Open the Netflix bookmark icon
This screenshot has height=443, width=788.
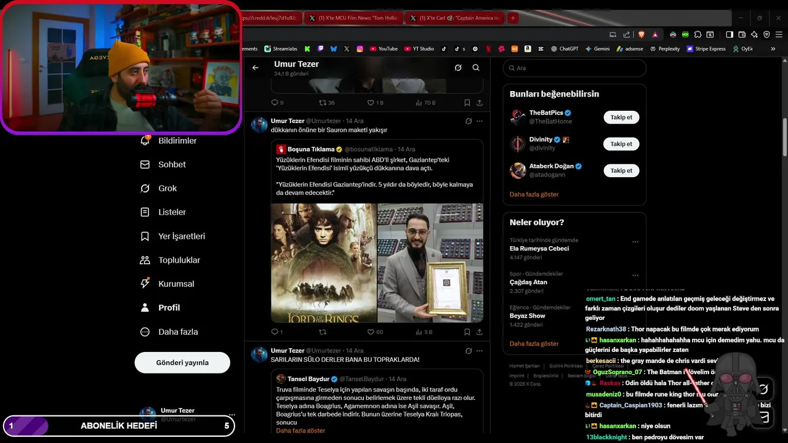(488, 49)
